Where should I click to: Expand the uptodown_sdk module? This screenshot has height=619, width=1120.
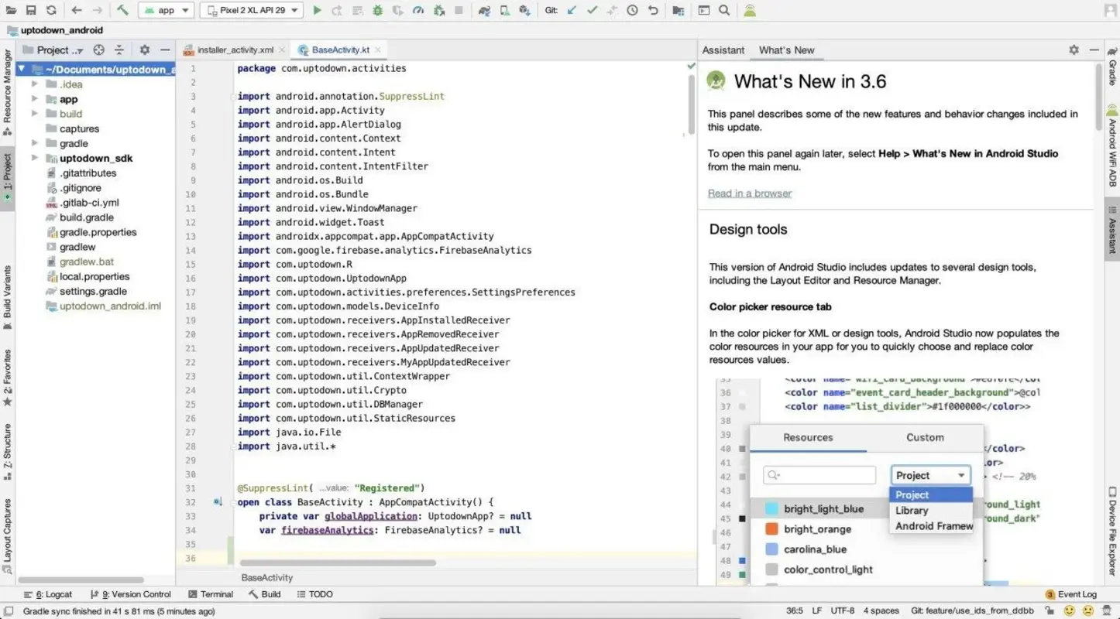pos(34,158)
